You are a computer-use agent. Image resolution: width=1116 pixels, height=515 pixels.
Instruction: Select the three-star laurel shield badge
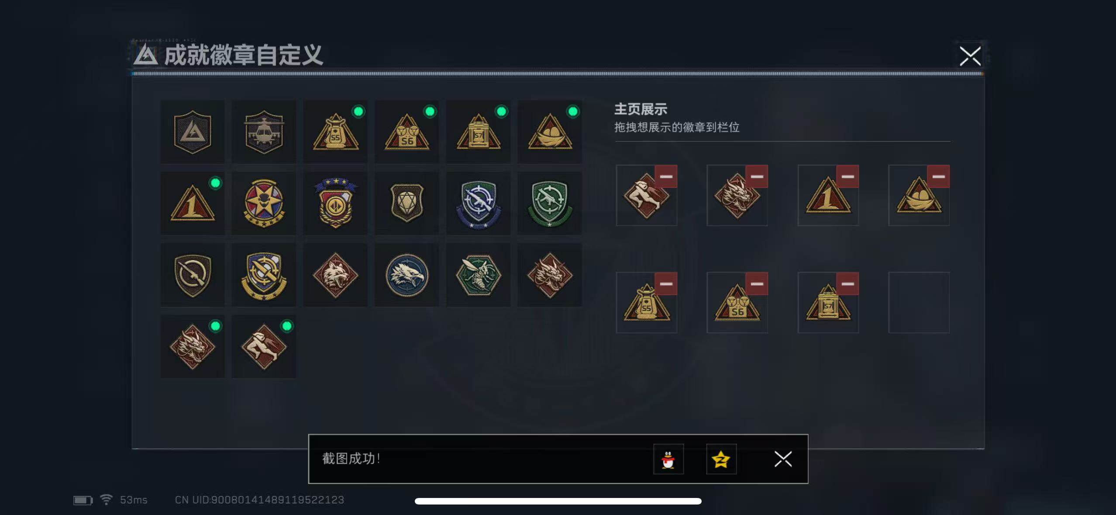[335, 204]
